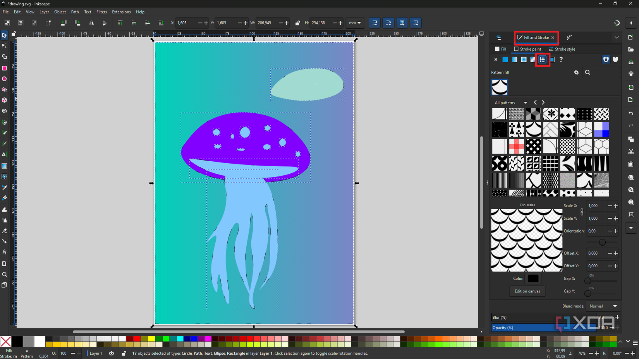Open the Filters menu

pyautogui.click(x=101, y=12)
